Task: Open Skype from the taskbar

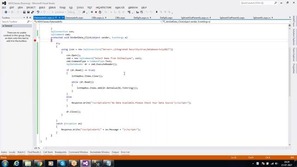Action: click(62, 163)
